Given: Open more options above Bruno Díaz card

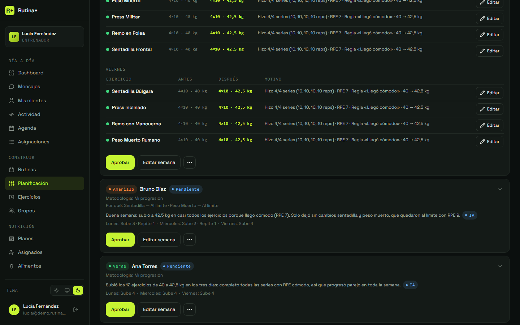Looking at the screenshot, I should 190,162.
